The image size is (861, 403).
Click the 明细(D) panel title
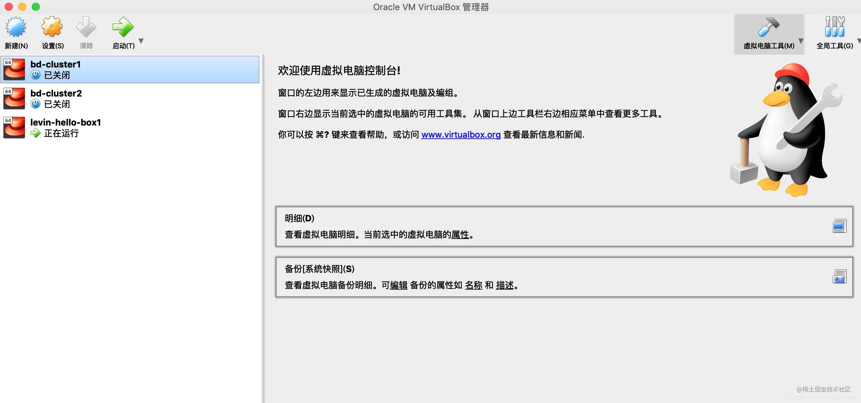point(300,218)
